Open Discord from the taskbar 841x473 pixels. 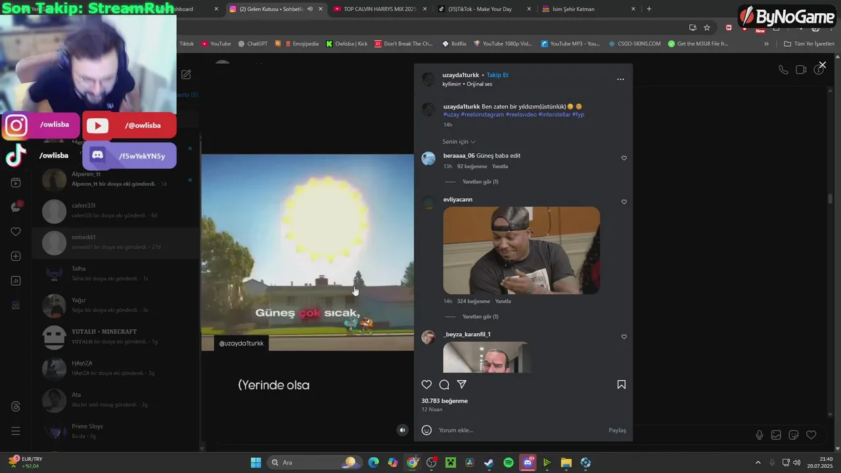(528, 462)
